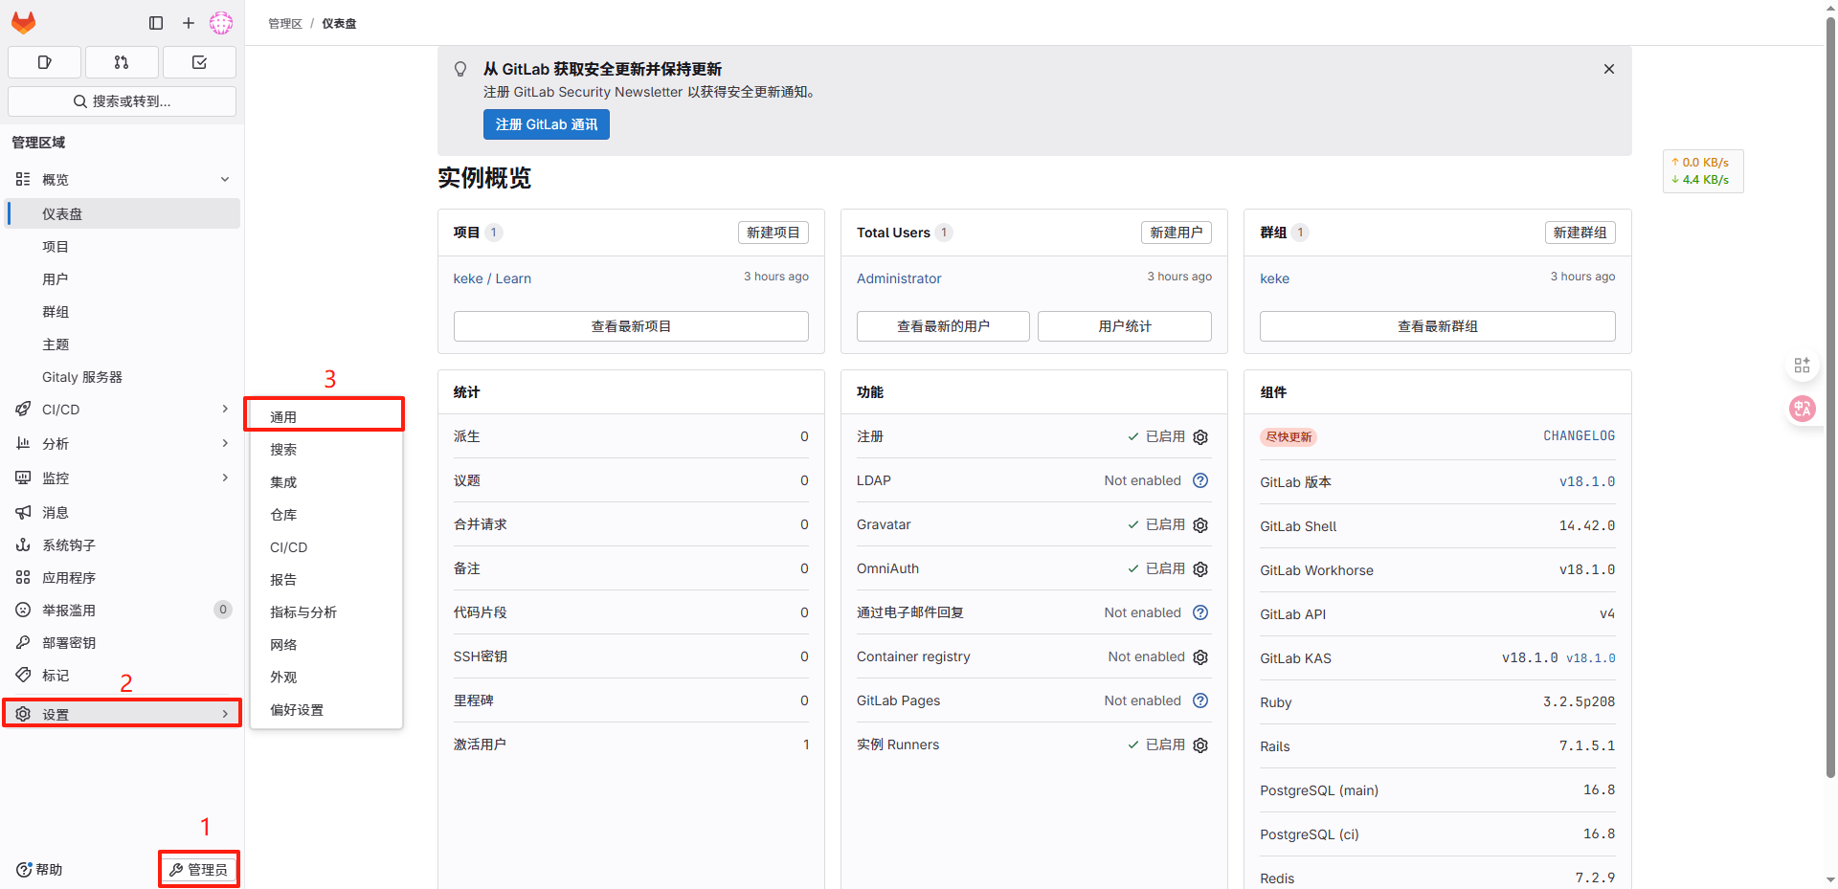Open the to-do list icon
The image size is (1838, 889).
pyautogui.click(x=199, y=62)
